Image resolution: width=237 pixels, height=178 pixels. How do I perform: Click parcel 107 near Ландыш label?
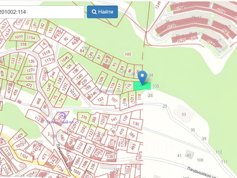114,100
